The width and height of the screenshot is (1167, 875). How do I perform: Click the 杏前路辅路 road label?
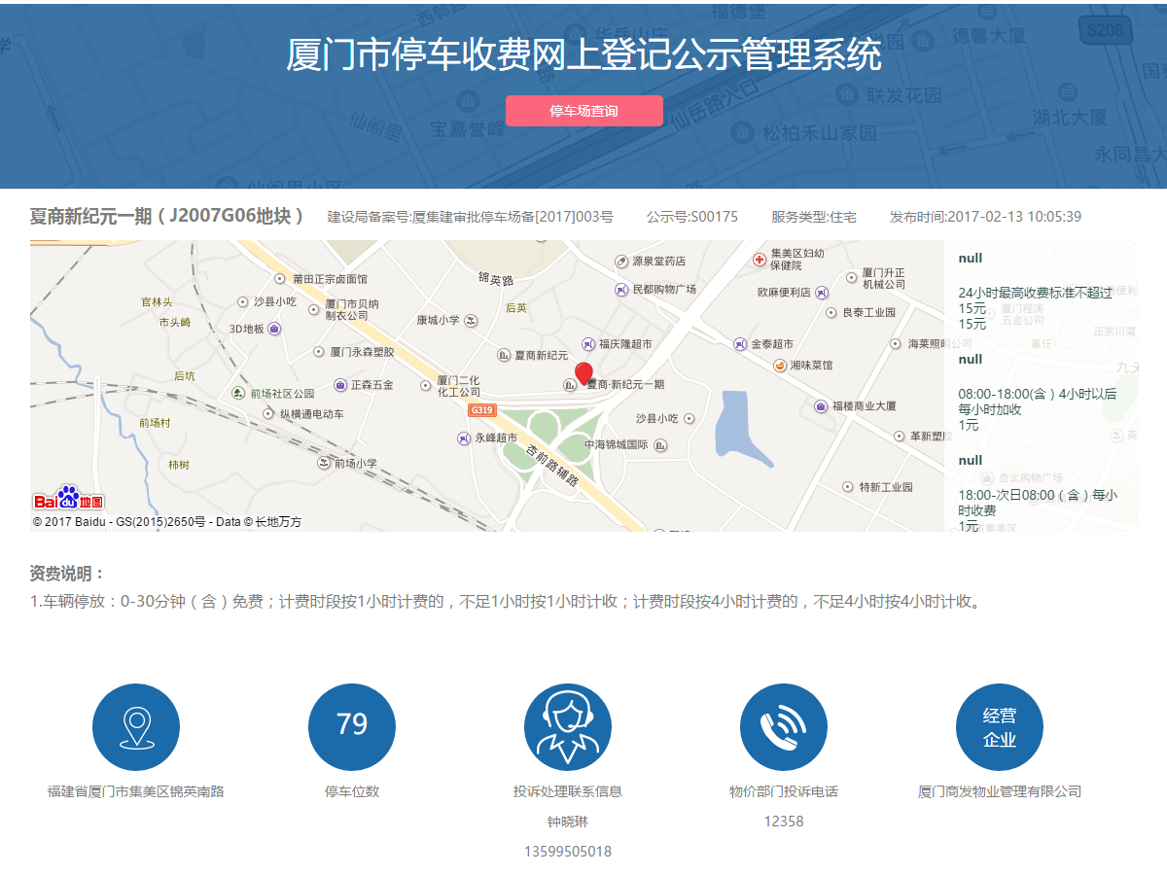(x=553, y=466)
